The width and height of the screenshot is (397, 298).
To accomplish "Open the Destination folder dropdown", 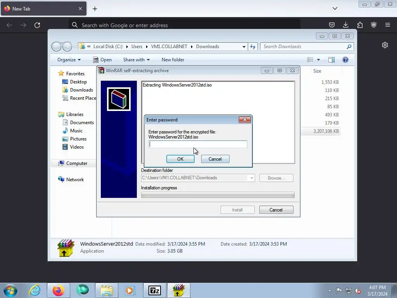I will [x=251, y=178].
